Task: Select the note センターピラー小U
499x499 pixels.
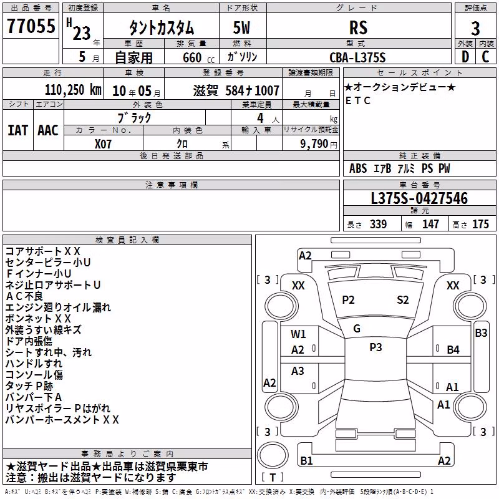Action: (48, 263)
